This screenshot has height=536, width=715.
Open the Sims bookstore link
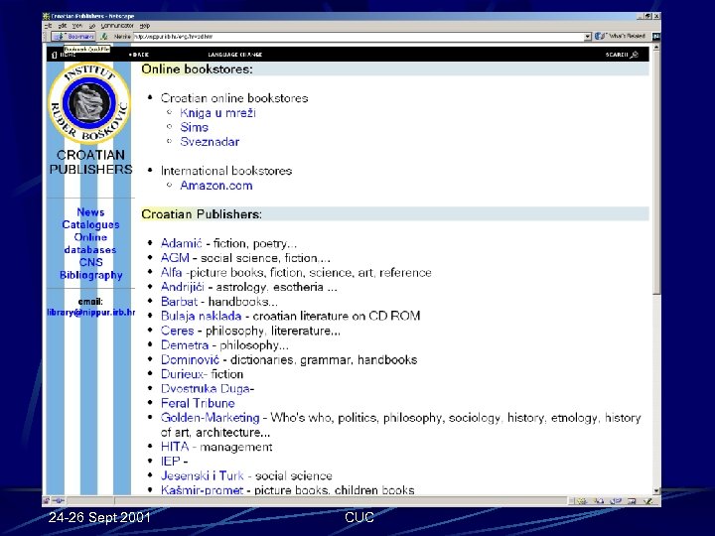pos(194,128)
